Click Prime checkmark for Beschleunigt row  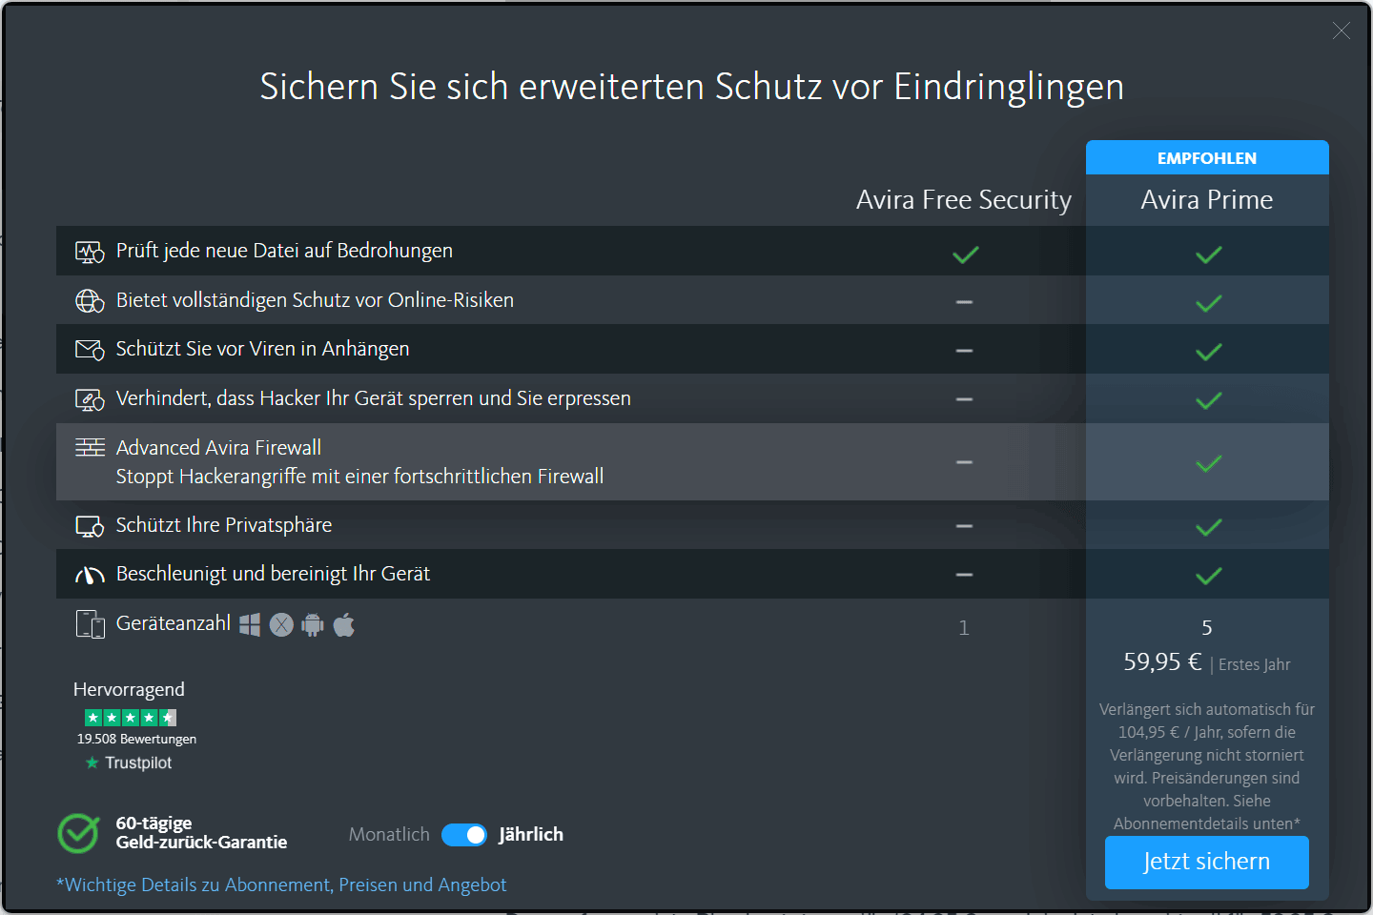[x=1208, y=576]
